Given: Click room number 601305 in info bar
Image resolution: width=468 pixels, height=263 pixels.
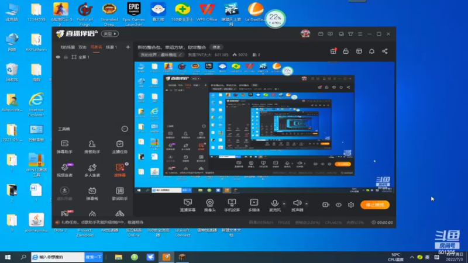Looking at the screenshot, I should pyautogui.click(x=222, y=55).
